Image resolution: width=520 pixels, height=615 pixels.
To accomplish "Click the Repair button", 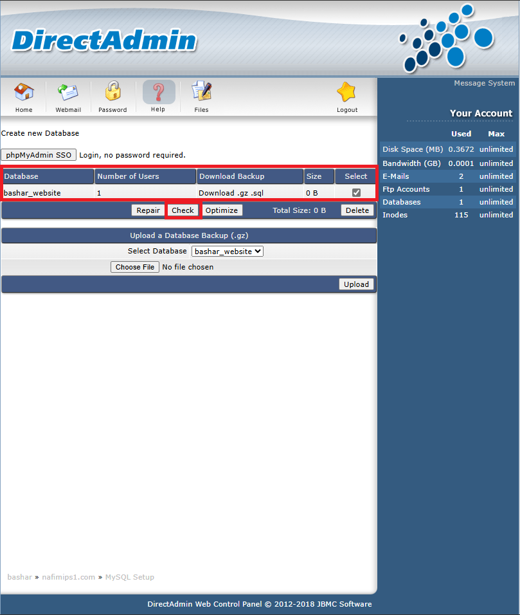I will pos(148,210).
